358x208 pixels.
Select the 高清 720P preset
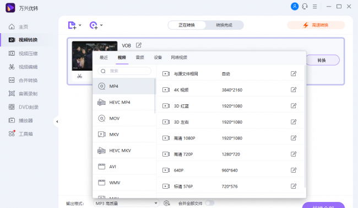click(x=231, y=154)
